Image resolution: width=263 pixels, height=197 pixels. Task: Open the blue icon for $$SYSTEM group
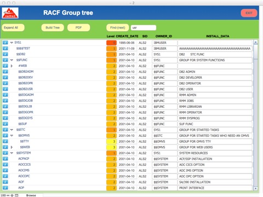(x=5, y=153)
